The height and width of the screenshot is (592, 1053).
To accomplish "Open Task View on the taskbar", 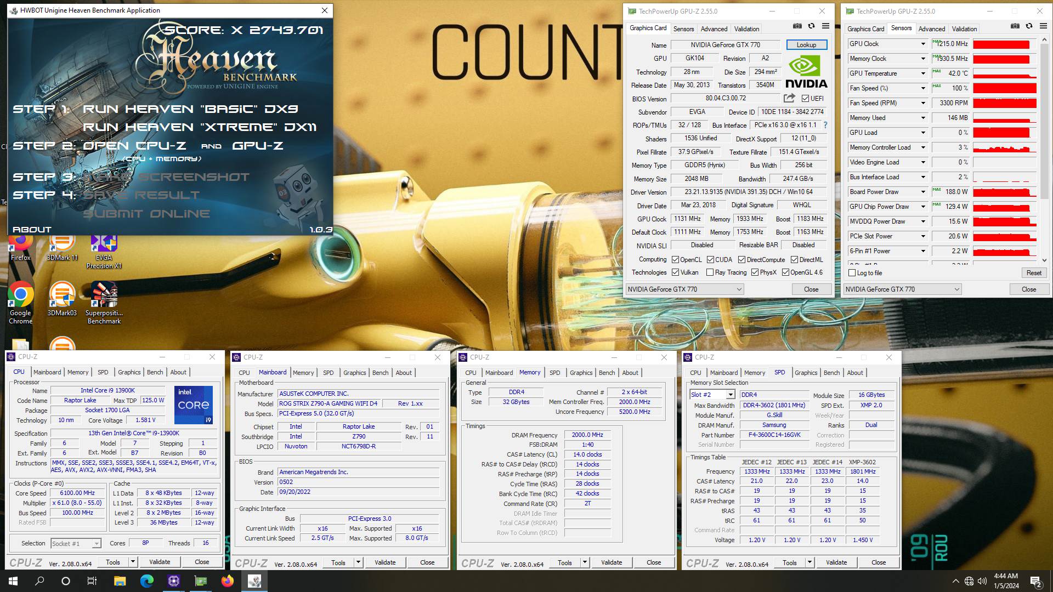I will 92,581.
